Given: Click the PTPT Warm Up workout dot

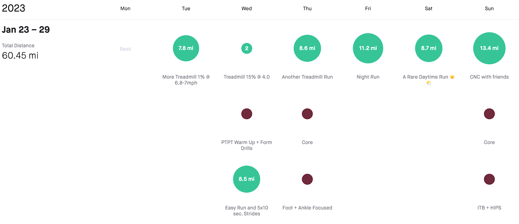Looking at the screenshot, I should (x=247, y=114).
